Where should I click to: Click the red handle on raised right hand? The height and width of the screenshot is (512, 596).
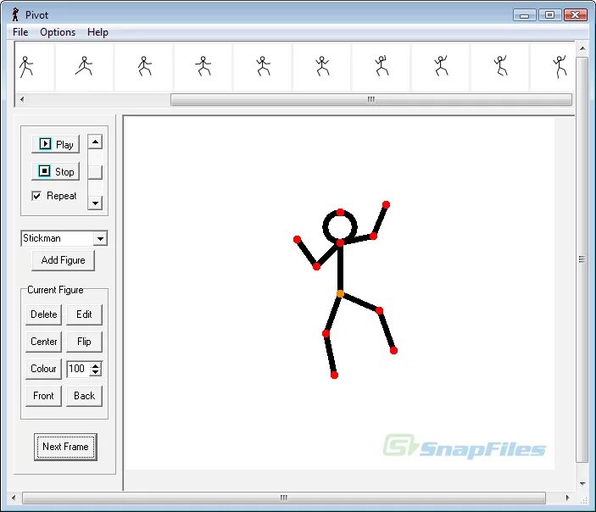[x=386, y=205]
